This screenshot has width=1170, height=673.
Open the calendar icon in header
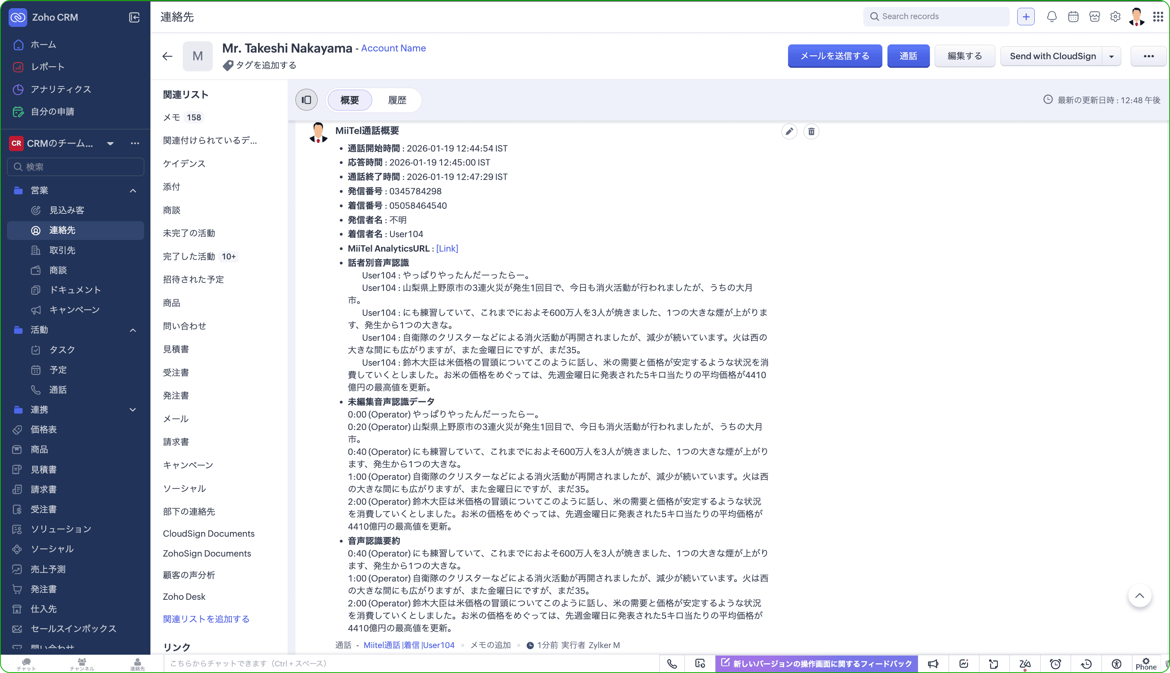[x=1073, y=17]
